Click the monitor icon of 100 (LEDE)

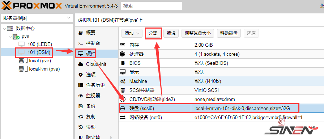coord(21,44)
